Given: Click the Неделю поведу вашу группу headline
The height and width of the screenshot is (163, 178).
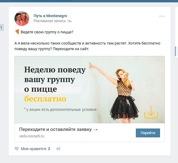Looking at the screenshot, I should click(x=55, y=79).
